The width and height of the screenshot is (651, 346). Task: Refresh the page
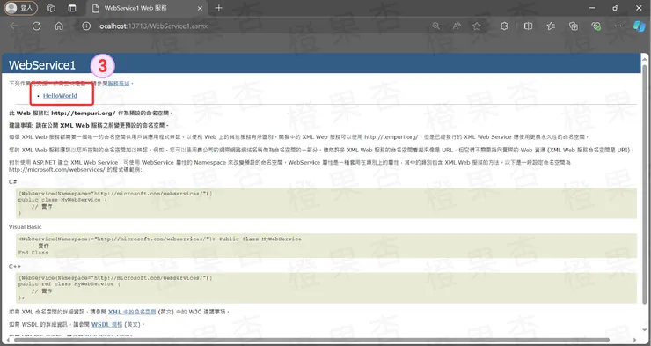(37, 26)
